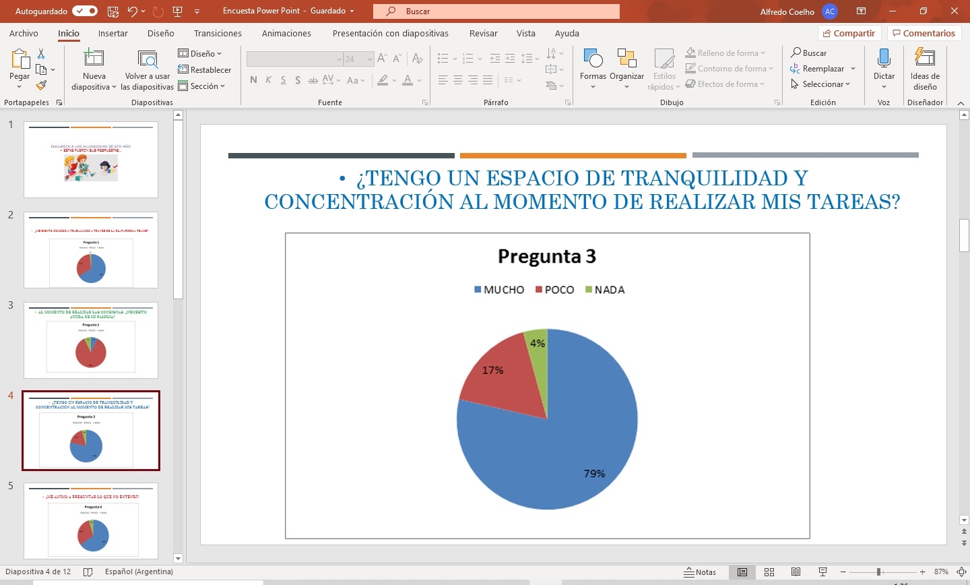Insert a Nueva diapositiva
This screenshot has width=970, height=585.
tap(94, 69)
